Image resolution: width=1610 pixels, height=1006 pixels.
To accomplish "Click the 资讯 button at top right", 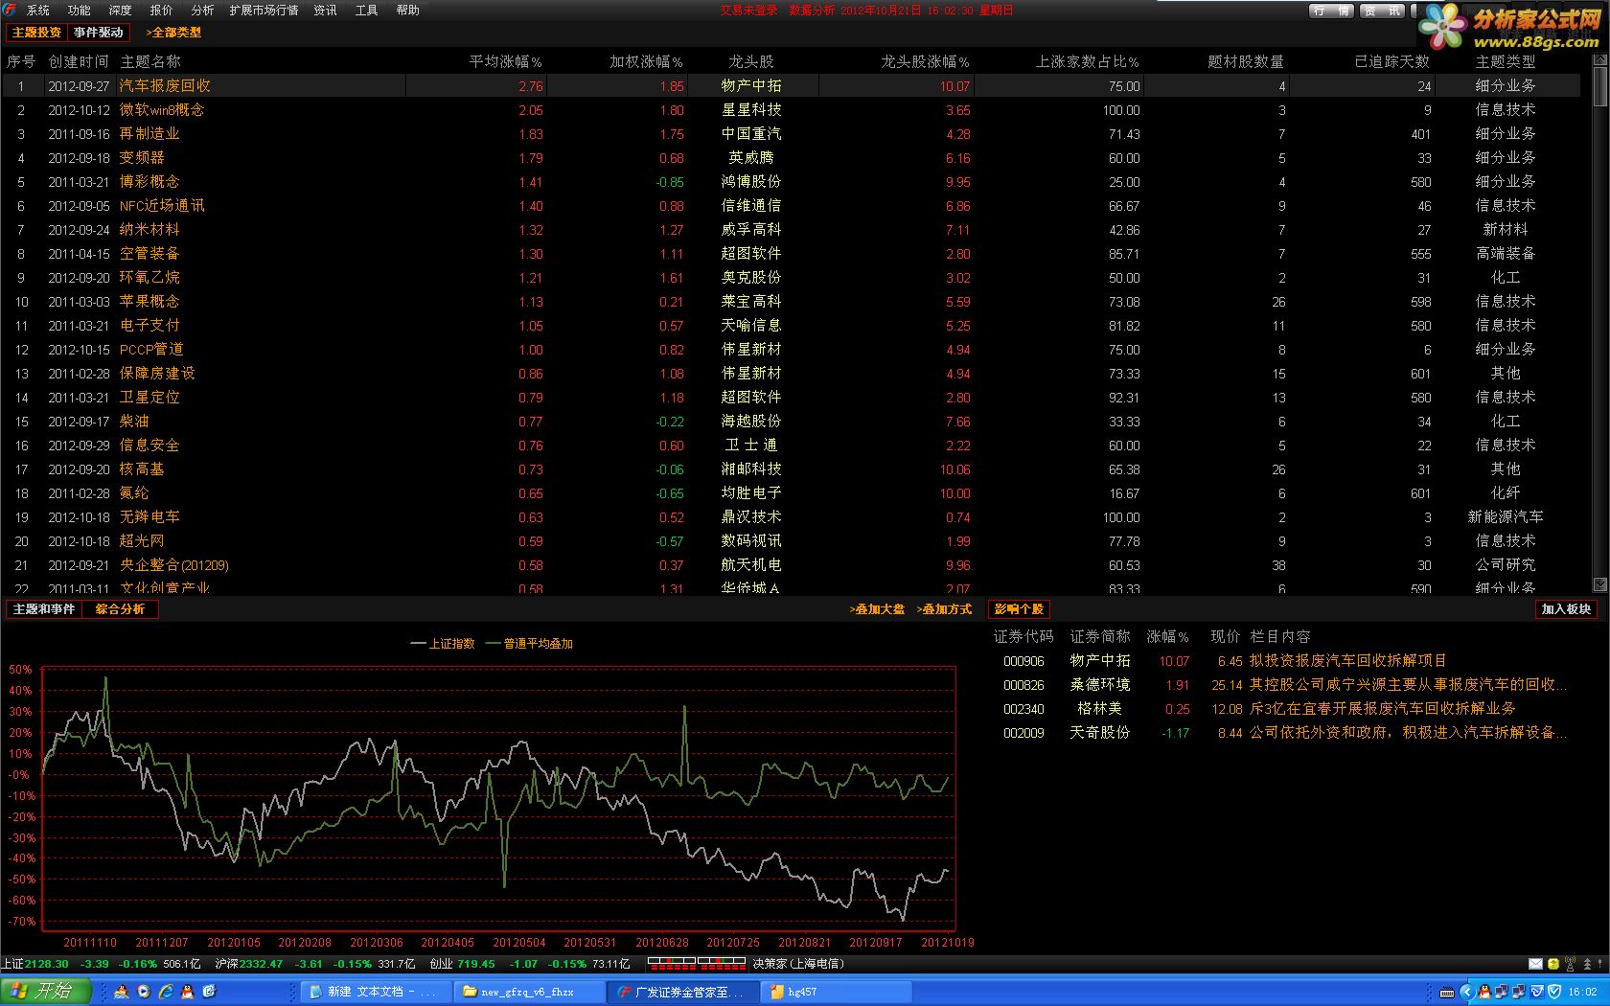I will [x=1383, y=11].
